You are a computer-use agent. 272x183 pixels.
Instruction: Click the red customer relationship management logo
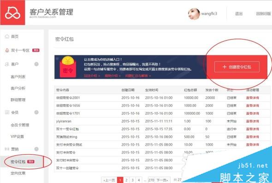point(12,12)
